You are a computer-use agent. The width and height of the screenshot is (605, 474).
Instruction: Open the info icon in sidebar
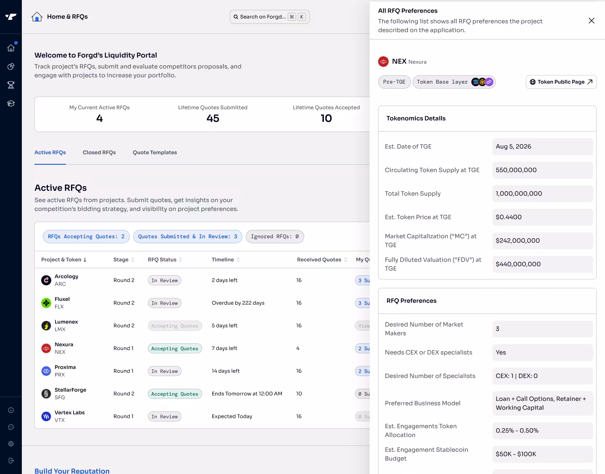(11, 410)
